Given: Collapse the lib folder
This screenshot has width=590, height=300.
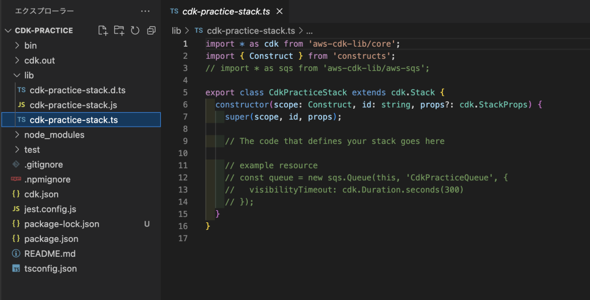Looking at the screenshot, I should pyautogui.click(x=29, y=75).
